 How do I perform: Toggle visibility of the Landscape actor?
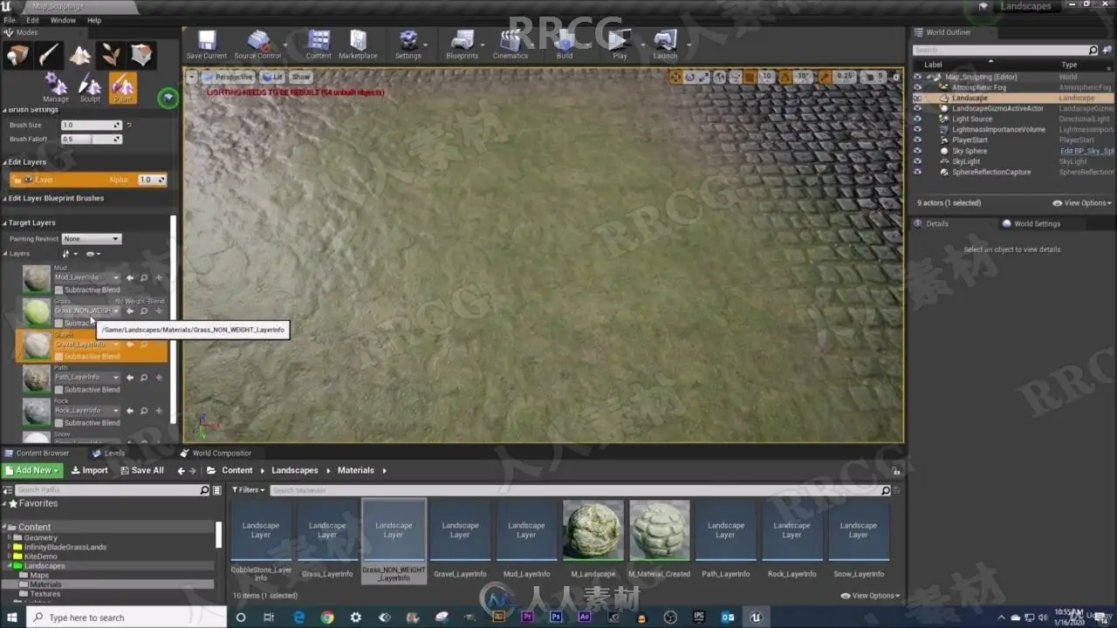point(917,98)
